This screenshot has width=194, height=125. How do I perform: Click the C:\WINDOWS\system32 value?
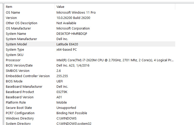(74, 123)
